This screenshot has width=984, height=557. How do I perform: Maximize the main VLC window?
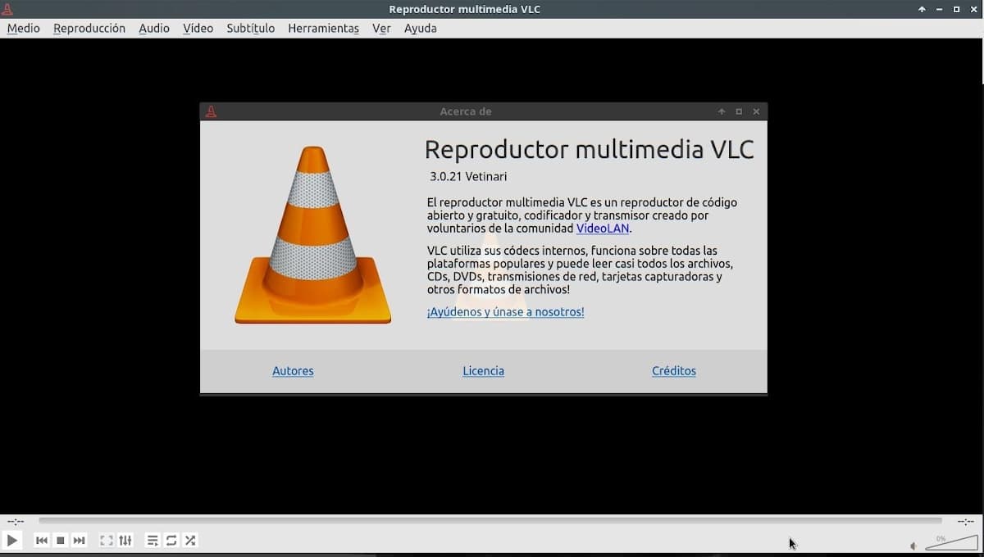pos(956,9)
